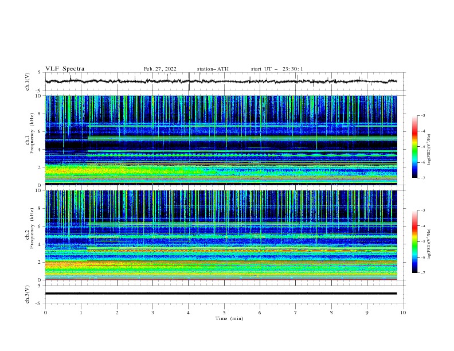Image resolution: width=454 pixels, height=351 pixels.
Task: Click the "4" tick on the time axis
Action: point(188,313)
